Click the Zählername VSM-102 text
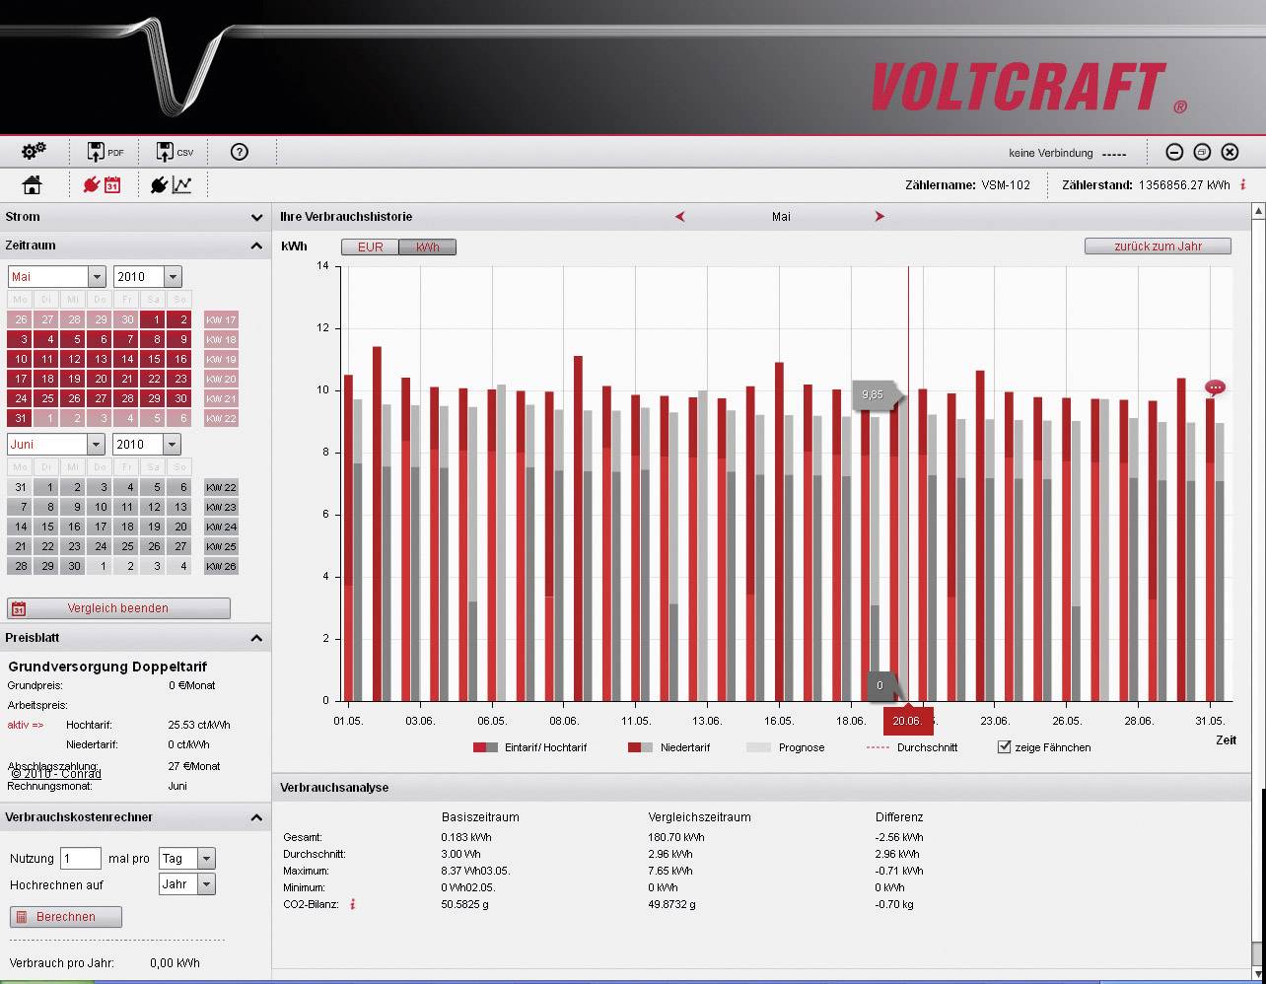 tap(967, 184)
